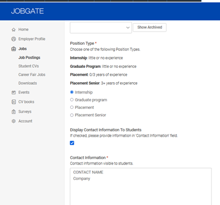Screen dimensions: 220x205
Task: Click the Events calendar icon
Action: click(13, 92)
